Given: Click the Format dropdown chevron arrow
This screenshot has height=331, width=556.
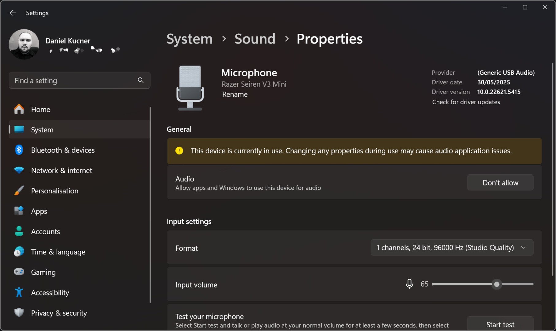Looking at the screenshot, I should [x=523, y=248].
